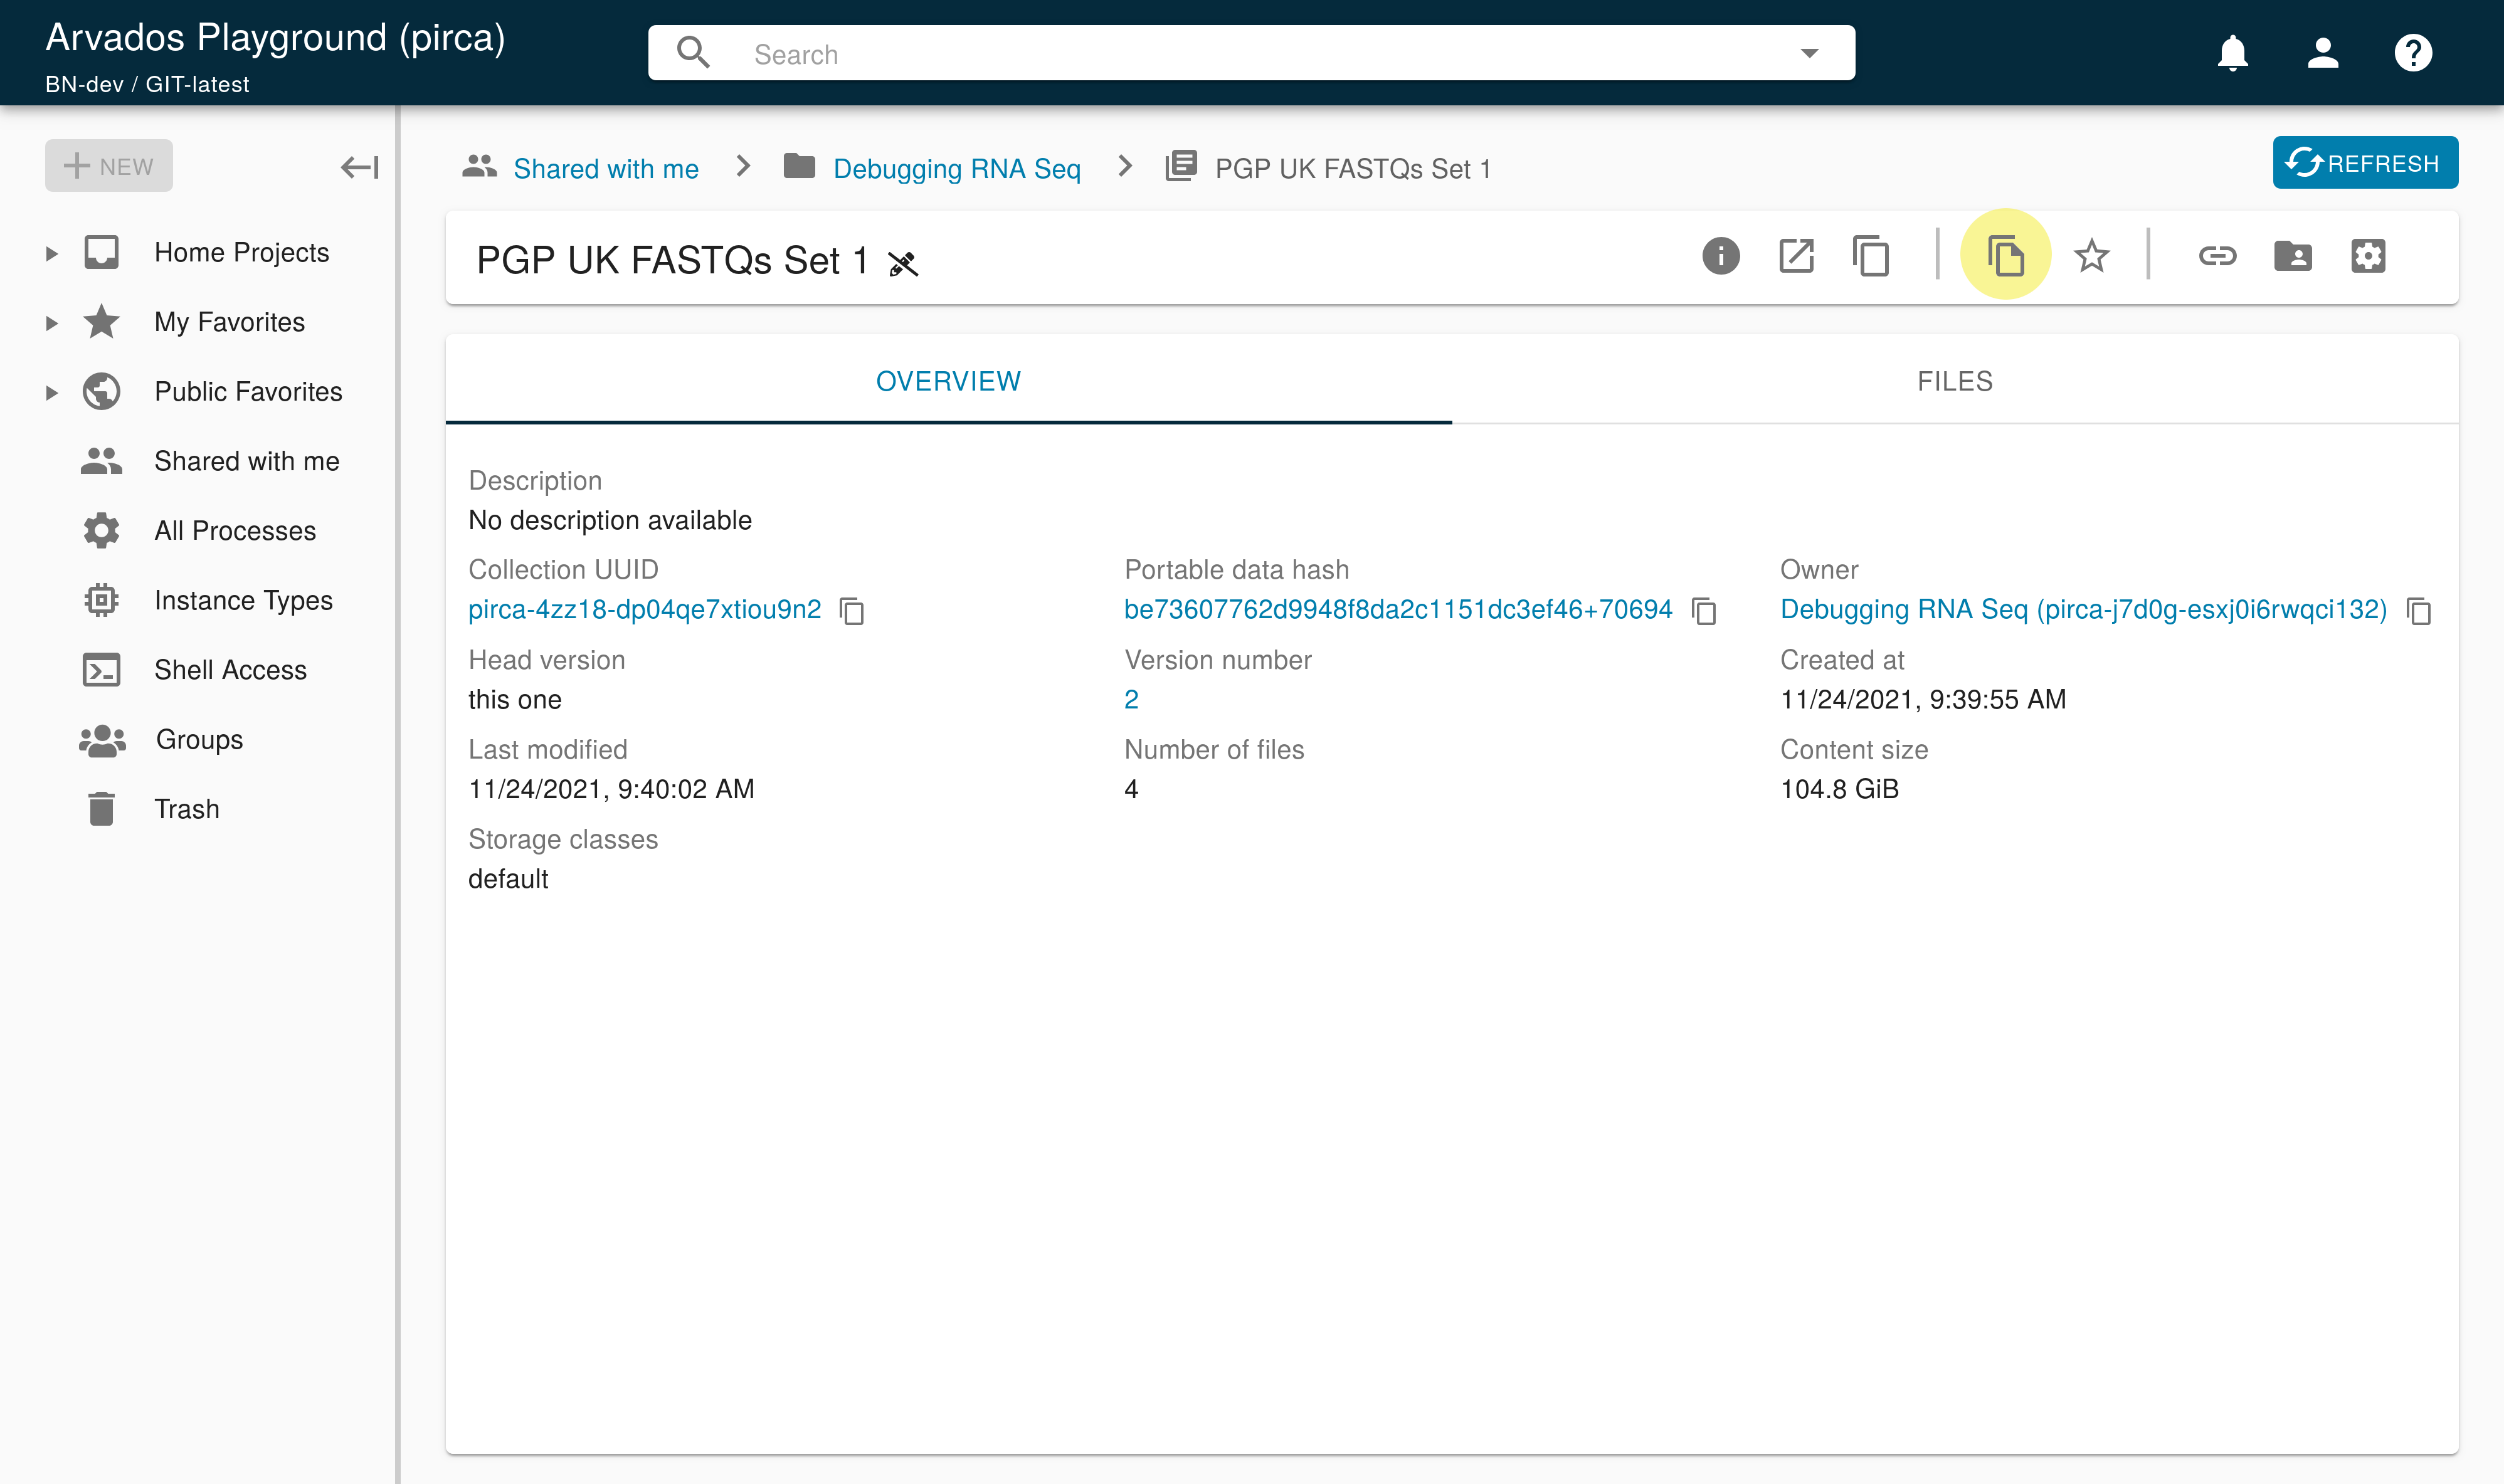The image size is (2504, 1484).
Task: Copy the Collection UUID to clipboard
Action: coord(852,611)
